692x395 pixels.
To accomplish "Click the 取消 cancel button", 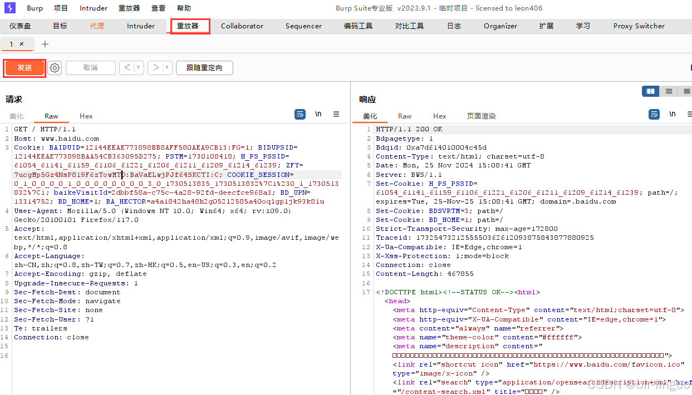I will point(90,68).
